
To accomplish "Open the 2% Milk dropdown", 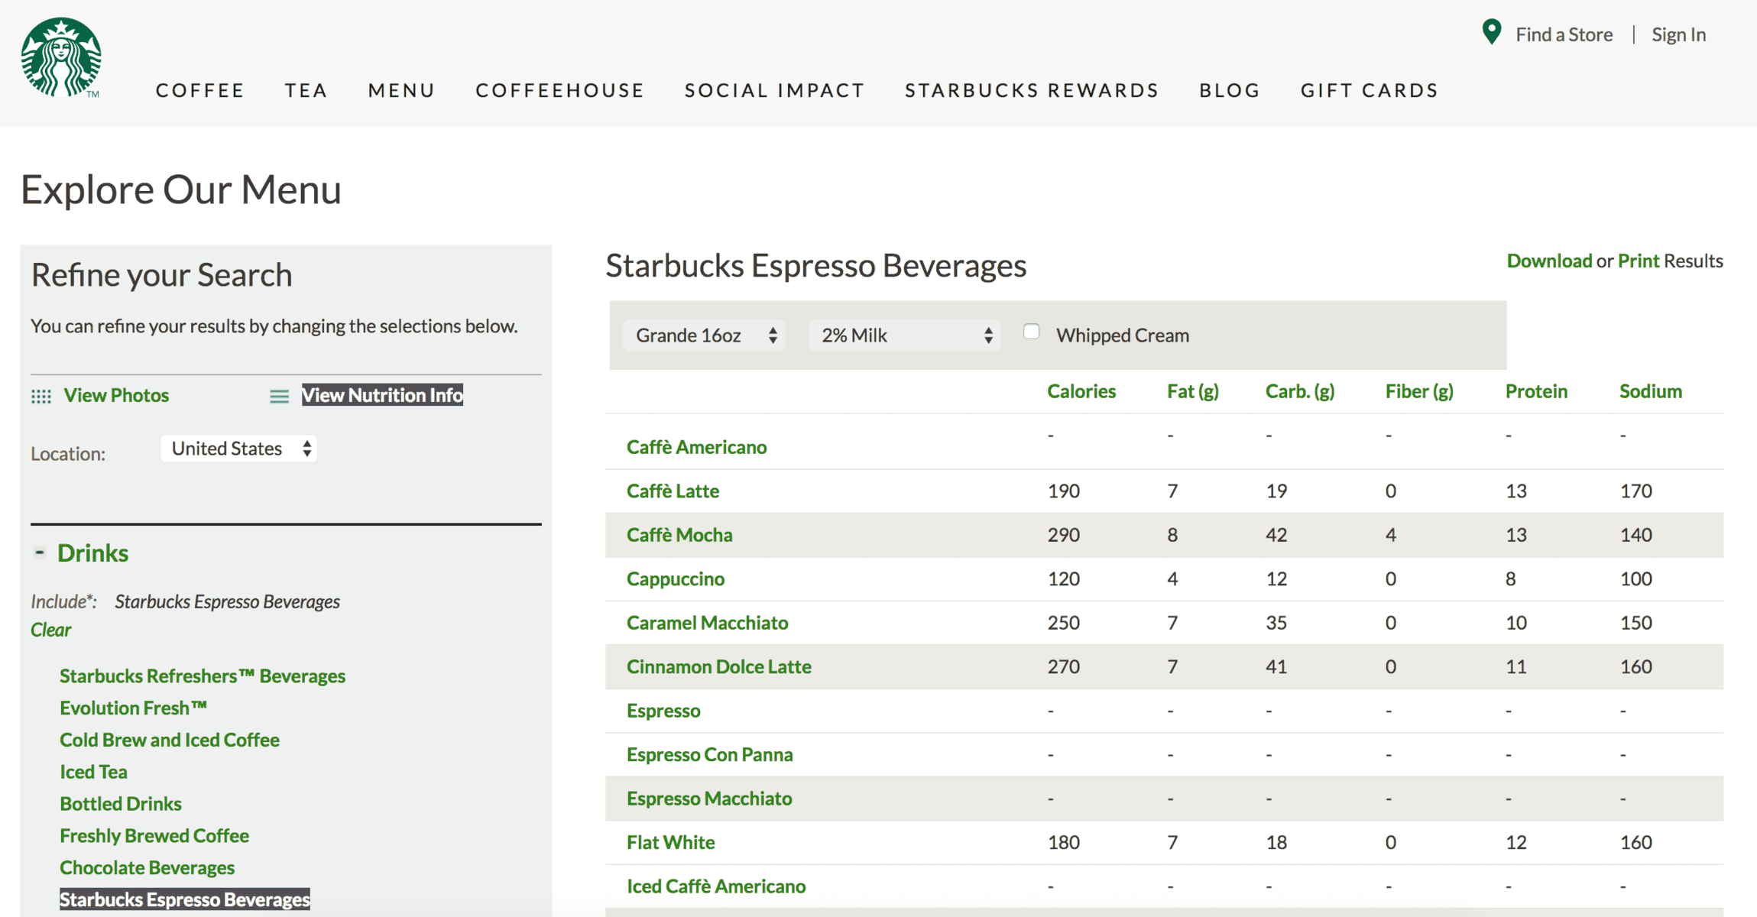I will click(905, 335).
